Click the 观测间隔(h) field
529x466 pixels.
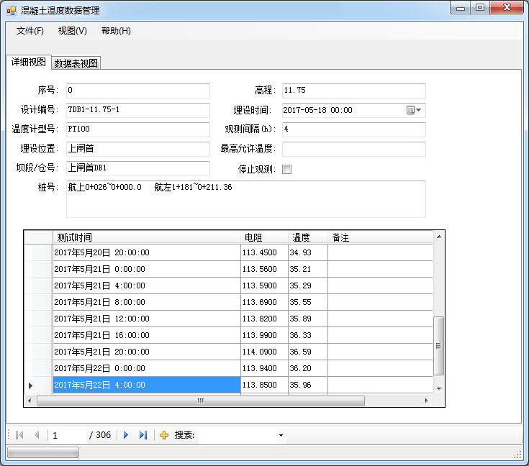coord(354,129)
